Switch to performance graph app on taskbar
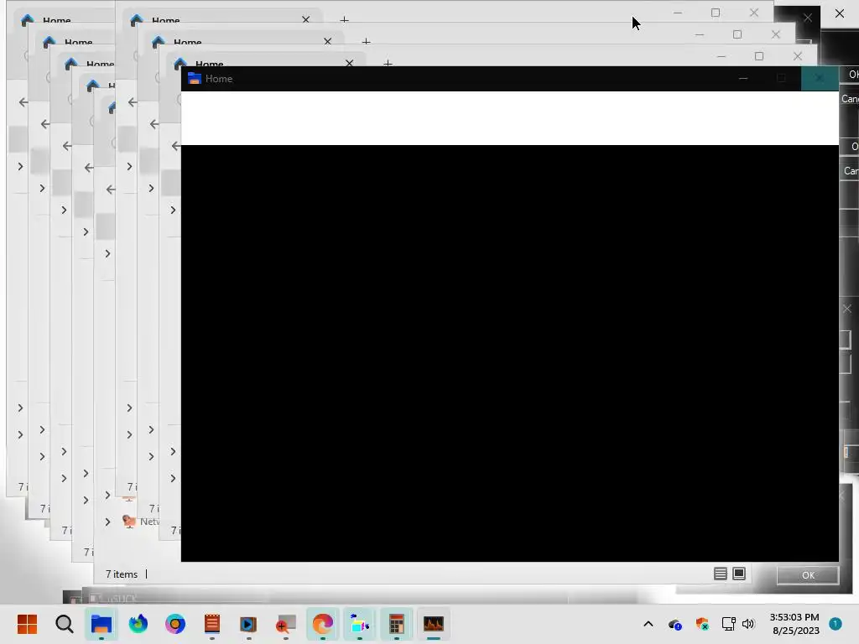This screenshot has height=644, width=859. [x=434, y=624]
